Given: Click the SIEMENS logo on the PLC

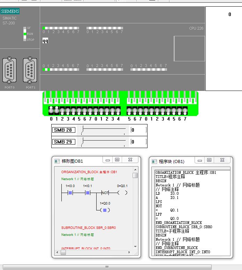Looking at the screenshot, I should click(x=10, y=11).
